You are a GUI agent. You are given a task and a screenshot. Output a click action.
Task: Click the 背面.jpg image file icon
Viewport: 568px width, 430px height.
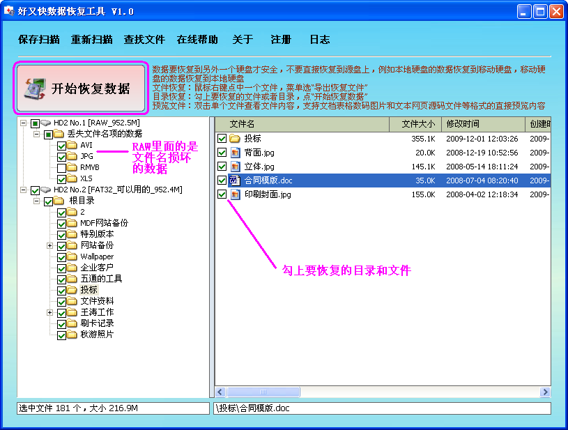tap(235, 153)
